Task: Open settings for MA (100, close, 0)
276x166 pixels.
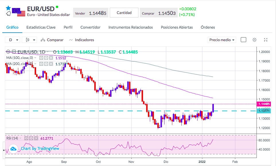Action: (x=46, y=58)
